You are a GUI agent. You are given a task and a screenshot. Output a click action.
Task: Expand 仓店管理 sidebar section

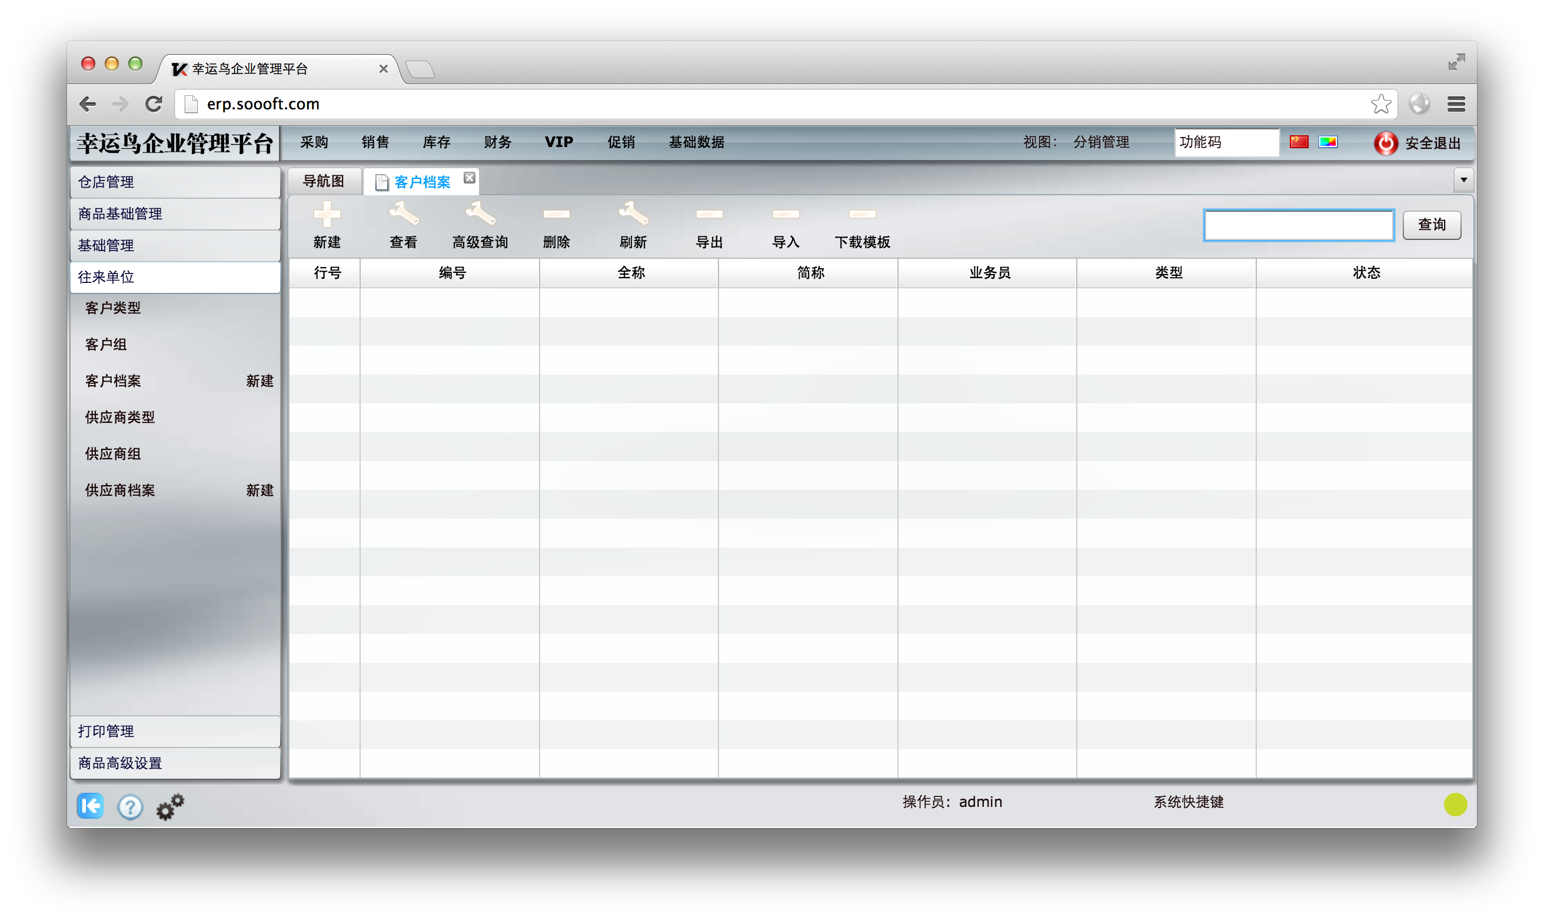(x=175, y=182)
